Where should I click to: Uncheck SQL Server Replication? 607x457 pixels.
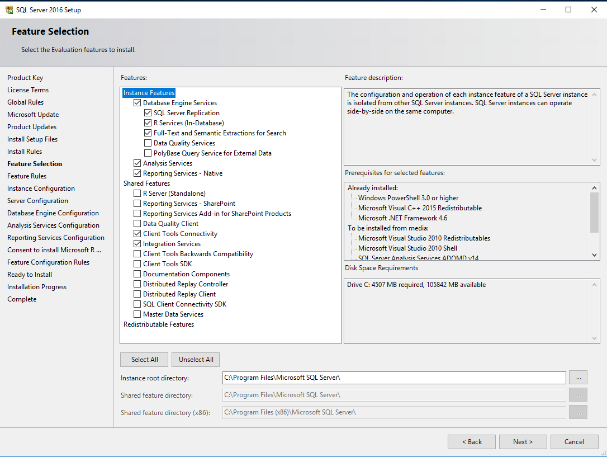(148, 113)
